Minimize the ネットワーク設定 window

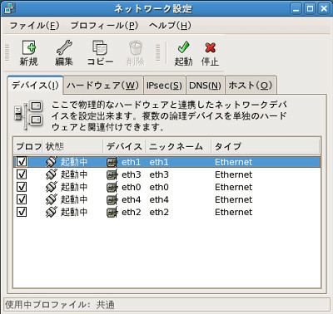coord(296,9)
